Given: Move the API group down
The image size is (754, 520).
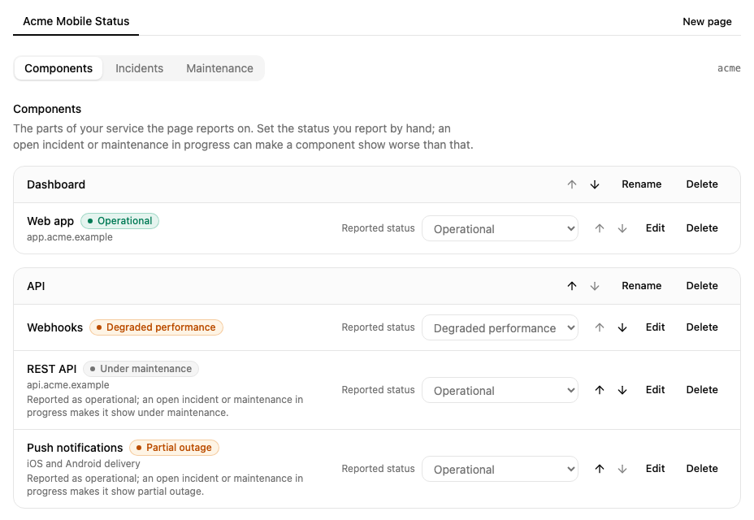Looking at the screenshot, I should click(595, 286).
